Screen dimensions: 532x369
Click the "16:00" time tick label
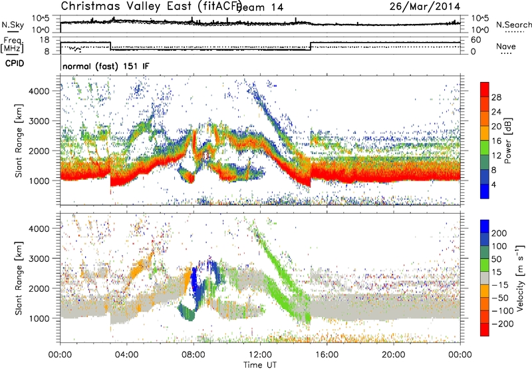pos(327,355)
